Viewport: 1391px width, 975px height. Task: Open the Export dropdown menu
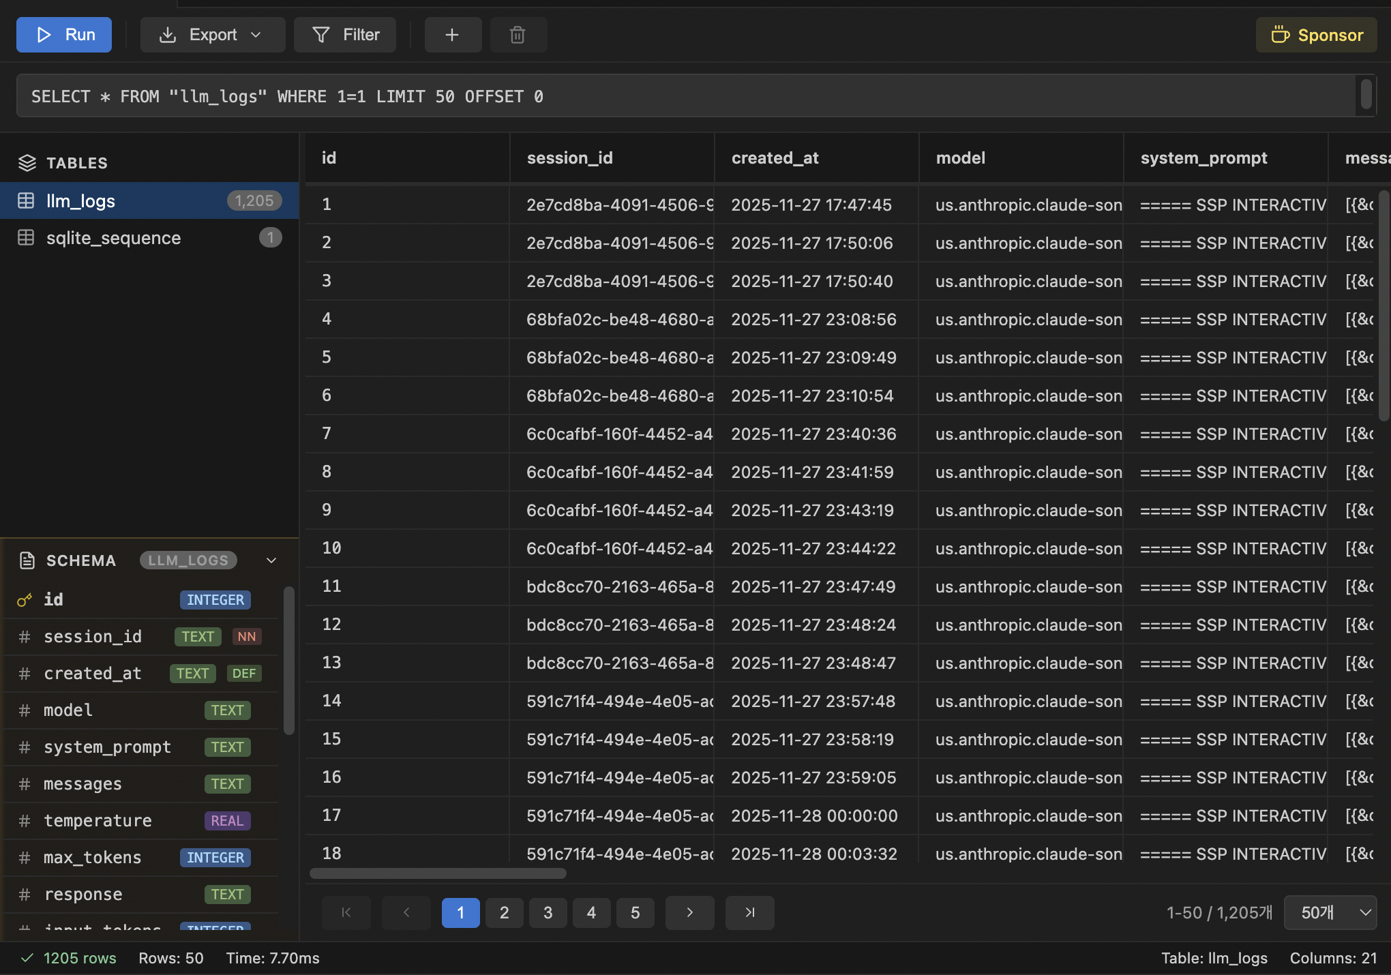coord(212,35)
